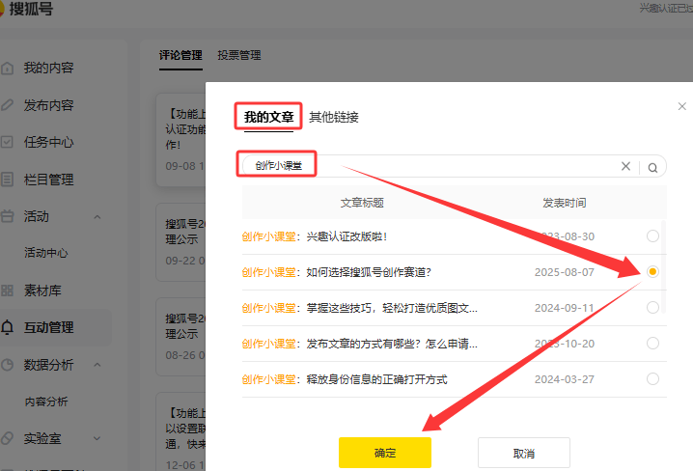The height and width of the screenshot is (471, 693).
Task: Click background comment card dated 09-22
Action: pos(180,242)
